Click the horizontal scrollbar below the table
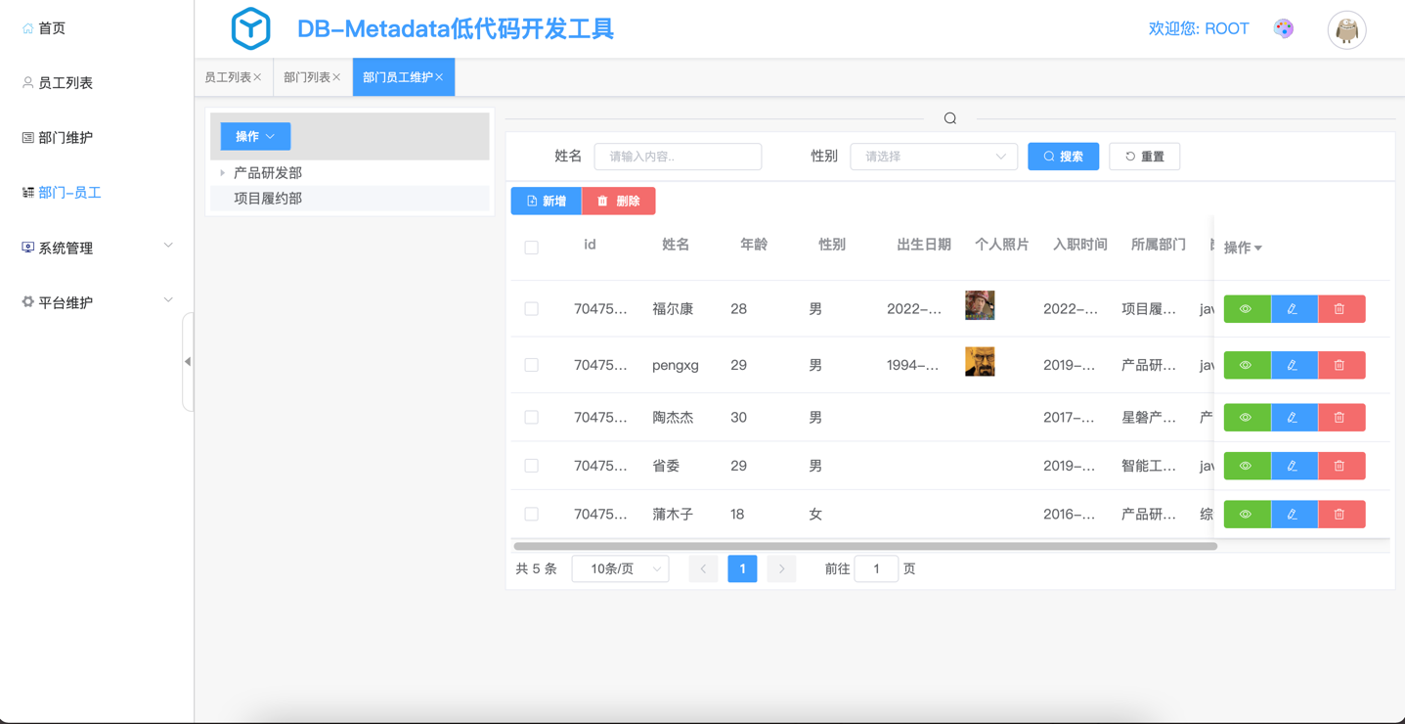 click(864, 547)
